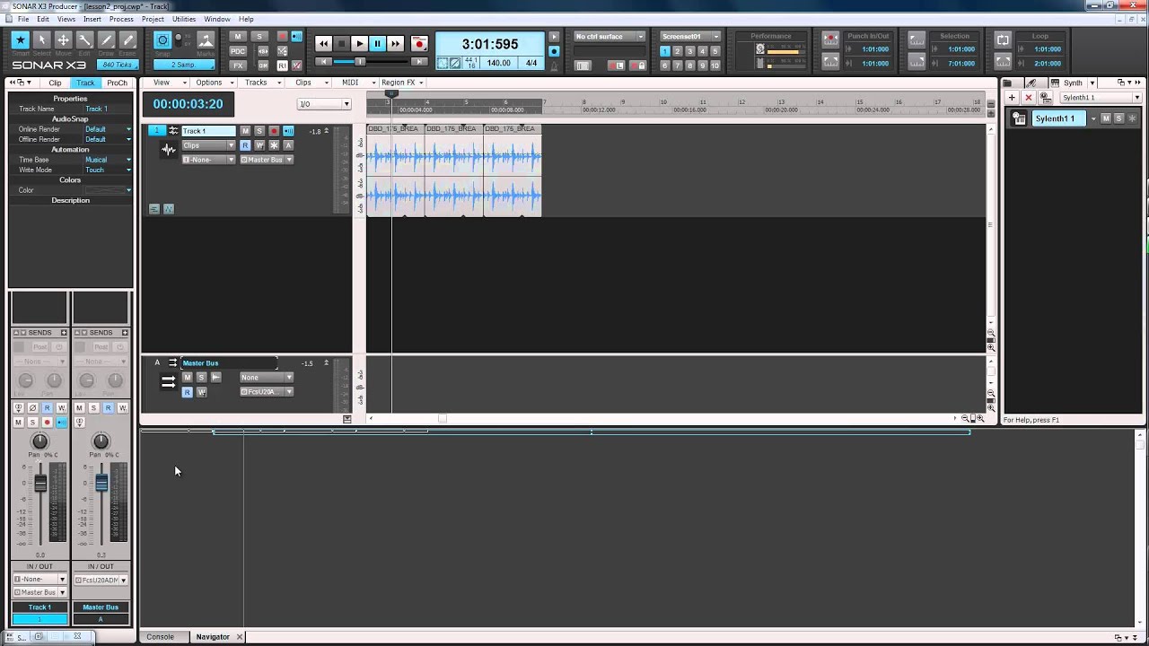This screenshot has height=646, width=1149.
Task: Toggle the Snap to grid icon
Action: tap(162, 40)
